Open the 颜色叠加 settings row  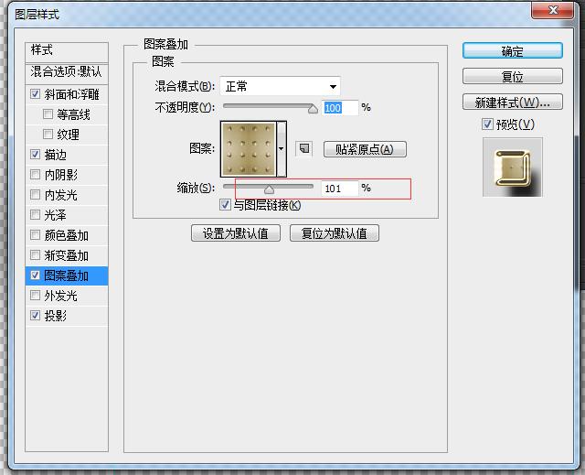67,235
